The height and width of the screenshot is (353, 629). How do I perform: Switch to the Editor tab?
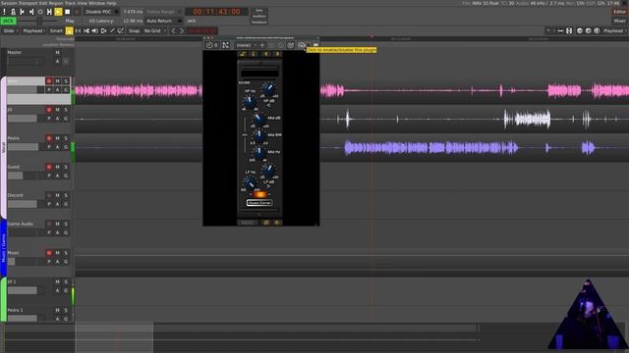(x=620, y=12)
